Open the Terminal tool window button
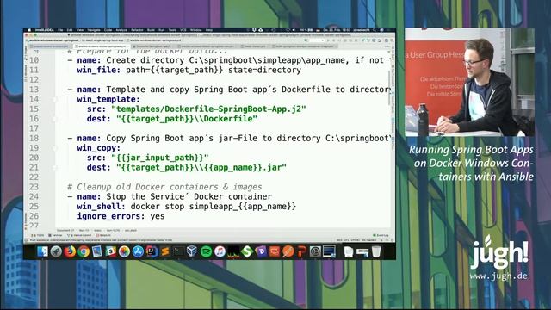This screenshot has height=310, width=551. click(x=55, y=235)
